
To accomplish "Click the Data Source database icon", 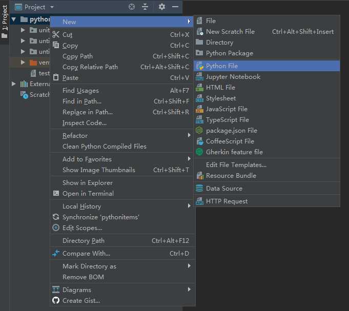I will coord(199,189).
